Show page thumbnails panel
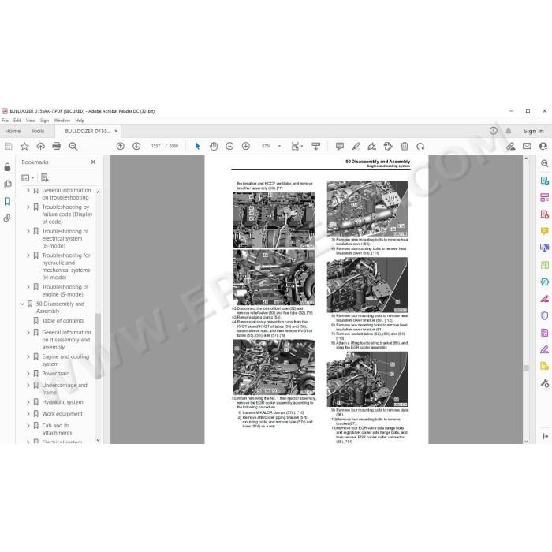The image size is (552, 552). tap(7, 184)
